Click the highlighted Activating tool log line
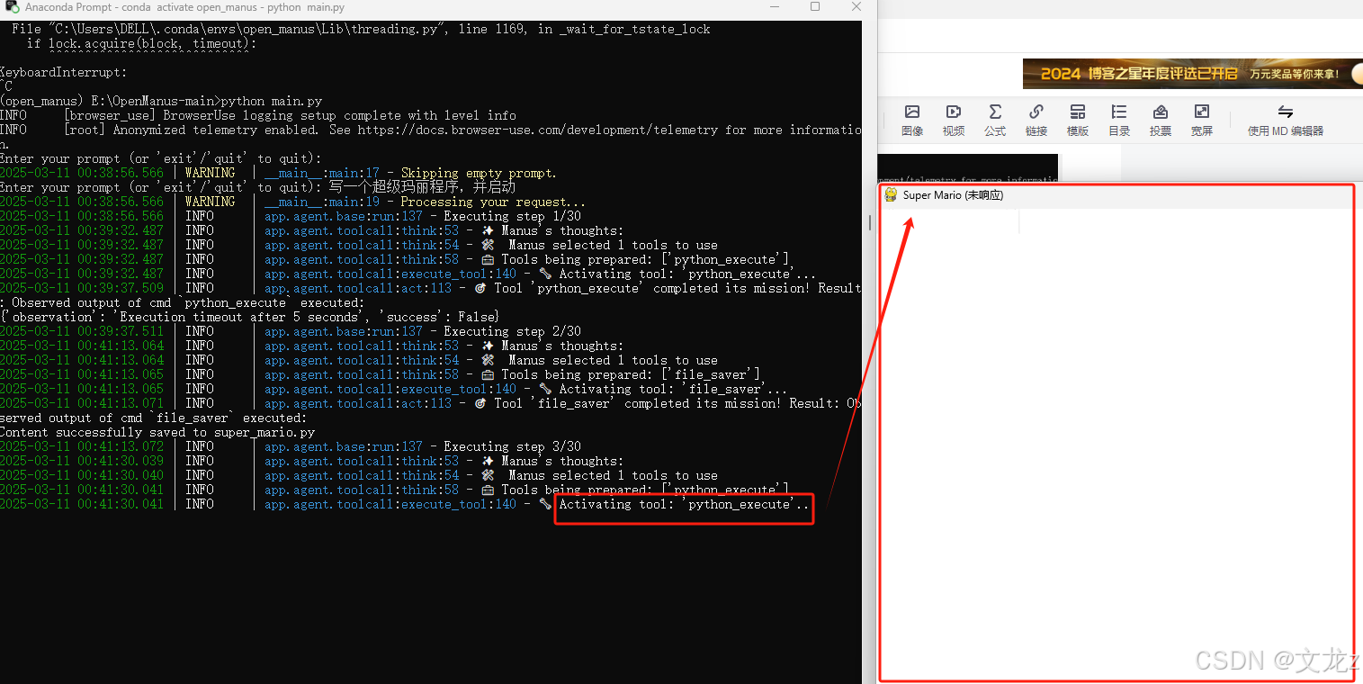 pos(684,504)
